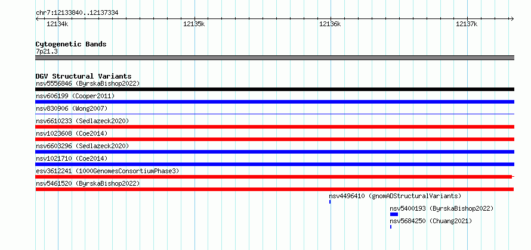Select the nsv606199 (Cooper2011) label
This screenshot has height=250, width=531.
coord(75,96)
